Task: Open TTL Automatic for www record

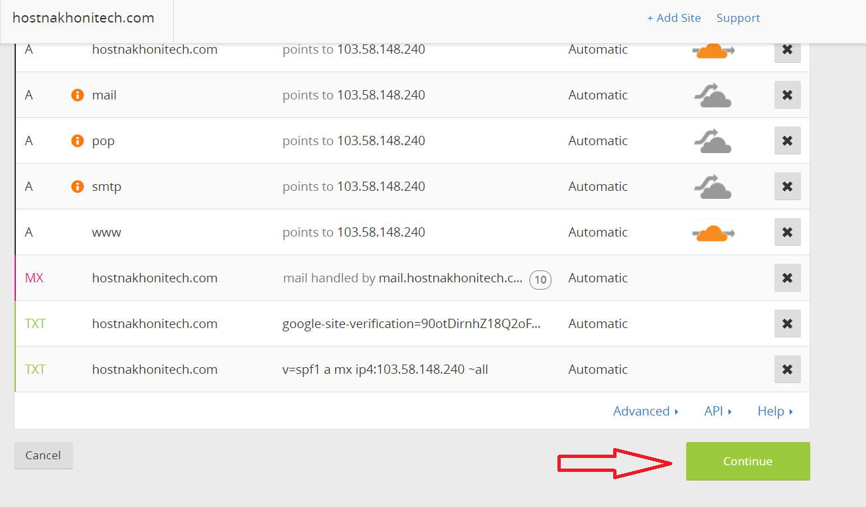Action: coord(598,233)
